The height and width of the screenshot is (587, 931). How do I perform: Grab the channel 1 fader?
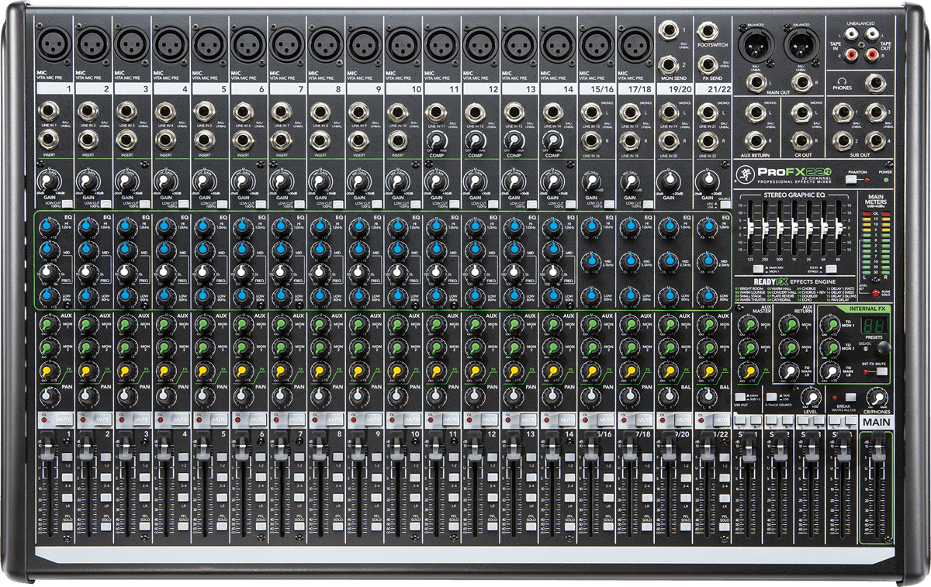tap(47, 448)
